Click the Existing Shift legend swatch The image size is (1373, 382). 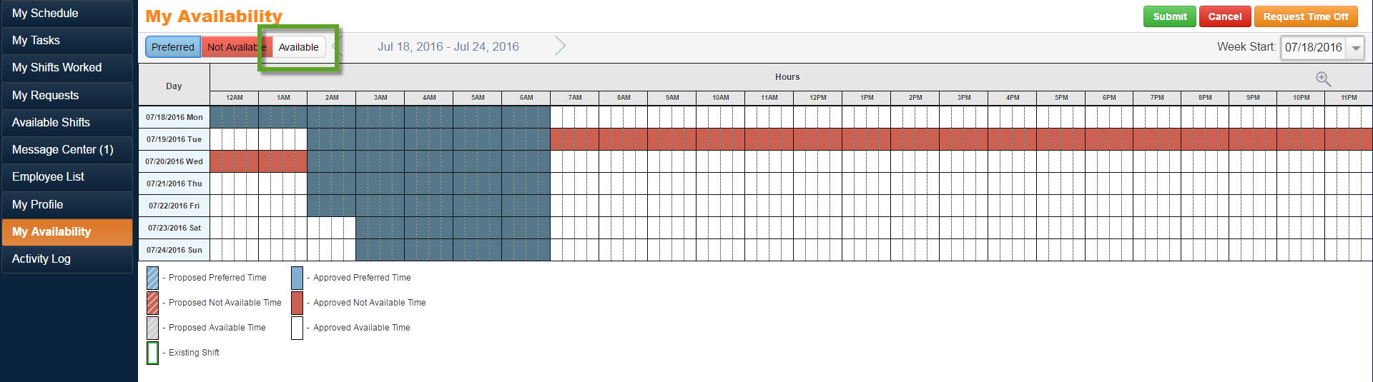coord(153,353)
